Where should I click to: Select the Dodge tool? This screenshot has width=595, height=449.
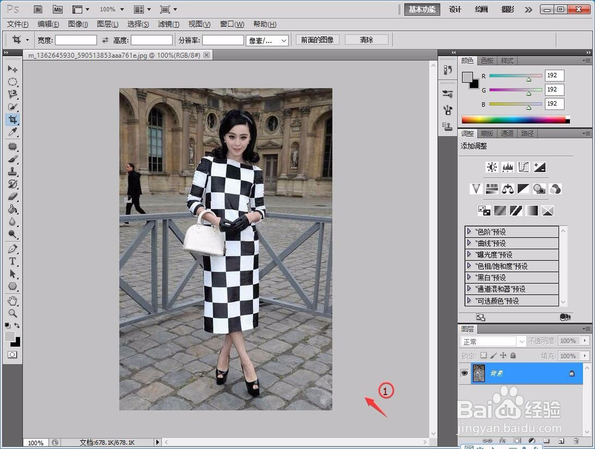tap(12, 234)
